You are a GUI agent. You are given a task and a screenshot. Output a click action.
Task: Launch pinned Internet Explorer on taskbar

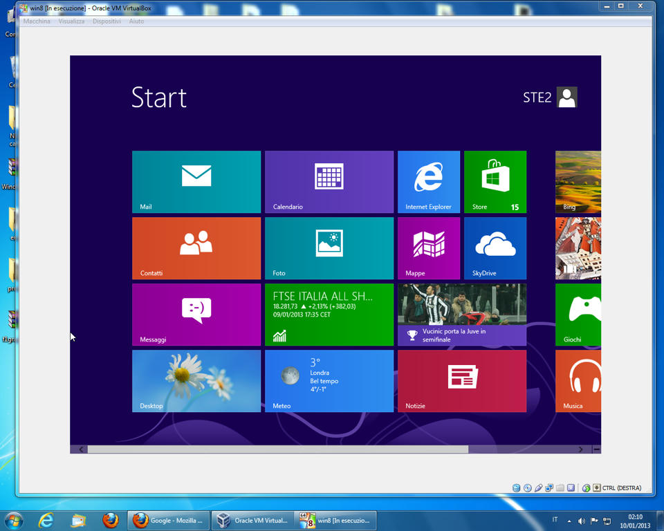pyautogui.click(x=46, y=521)
